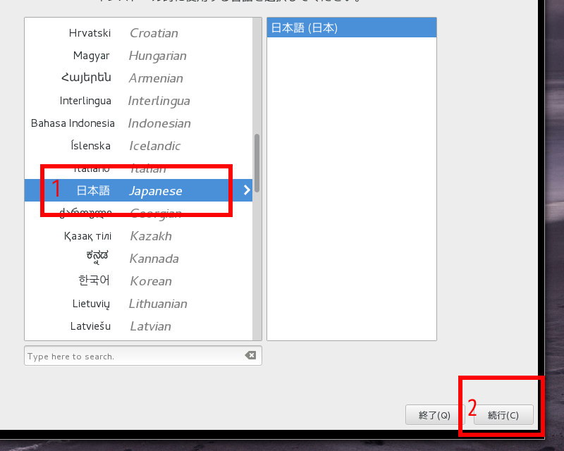Focus the 'Type here to search' field
This screenshot has width=564, height=451.
[x=134, y=356]
